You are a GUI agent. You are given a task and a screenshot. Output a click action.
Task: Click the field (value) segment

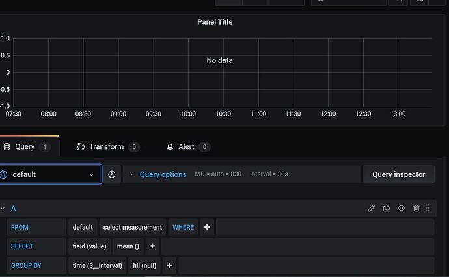pyautogui.click(x=89, y=246)
